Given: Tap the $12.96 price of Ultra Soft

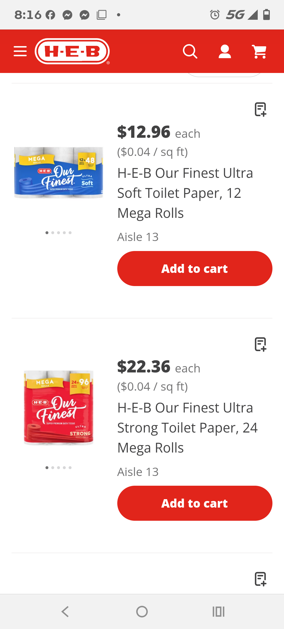Looking at the screenshot, I should pos(144,132).
